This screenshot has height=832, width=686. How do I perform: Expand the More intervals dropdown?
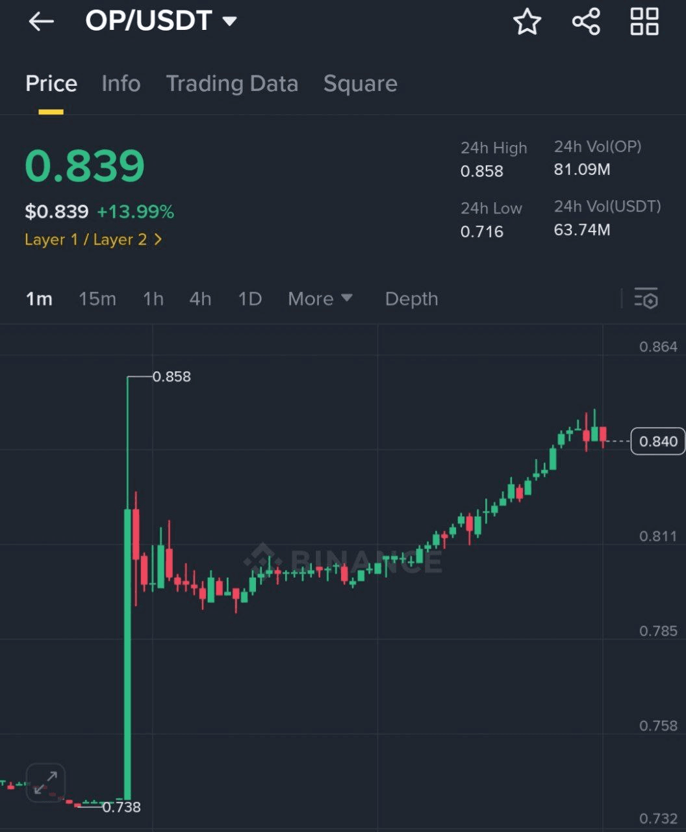pyautogui.click(x=320, y=299)
